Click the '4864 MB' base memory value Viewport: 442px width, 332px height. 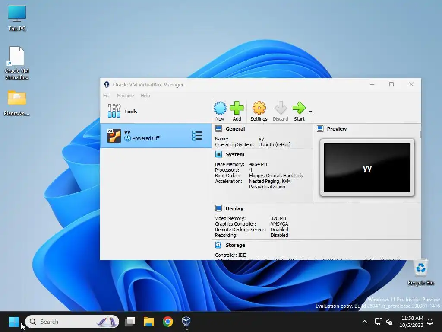point(258,164)
